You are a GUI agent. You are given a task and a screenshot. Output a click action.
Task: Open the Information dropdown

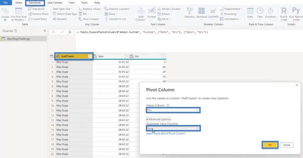230,19
